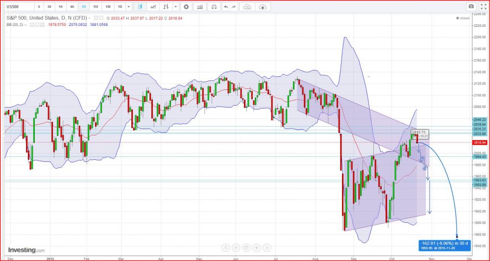Select the 1M interval
The image size is (490, 261).
[x=107, y=6]
